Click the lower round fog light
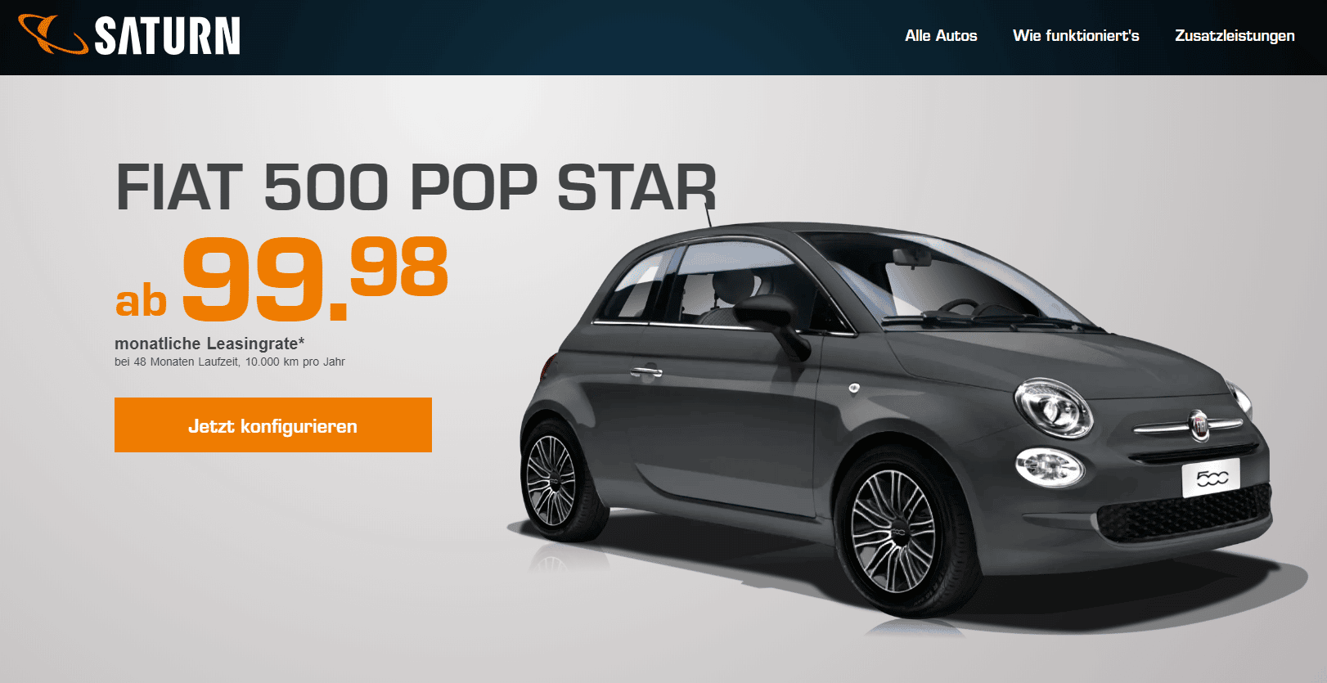 click(1050, 468)
